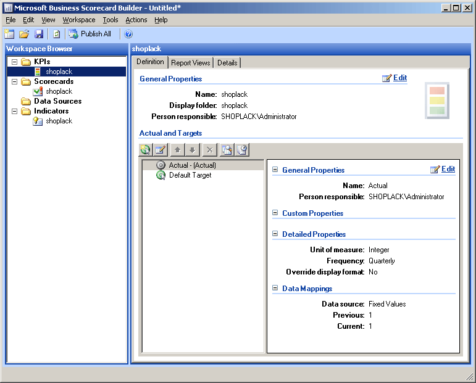Collapse the Scorecards tree node
Viewport: 476px width, 383px height.
(14, 81)
